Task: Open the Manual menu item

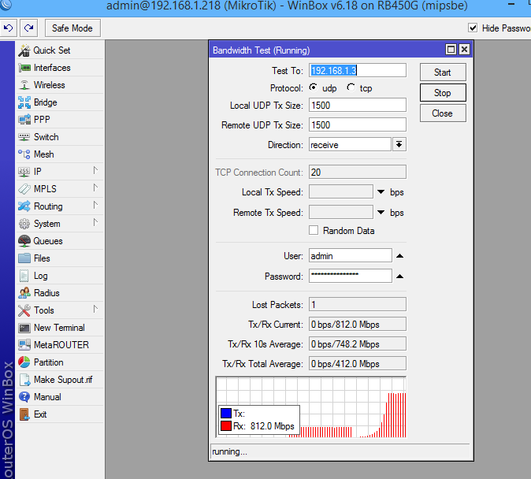Action: [60, 397]
